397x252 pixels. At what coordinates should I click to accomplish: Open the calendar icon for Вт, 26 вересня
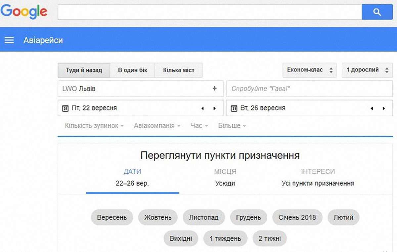(234, 108)
